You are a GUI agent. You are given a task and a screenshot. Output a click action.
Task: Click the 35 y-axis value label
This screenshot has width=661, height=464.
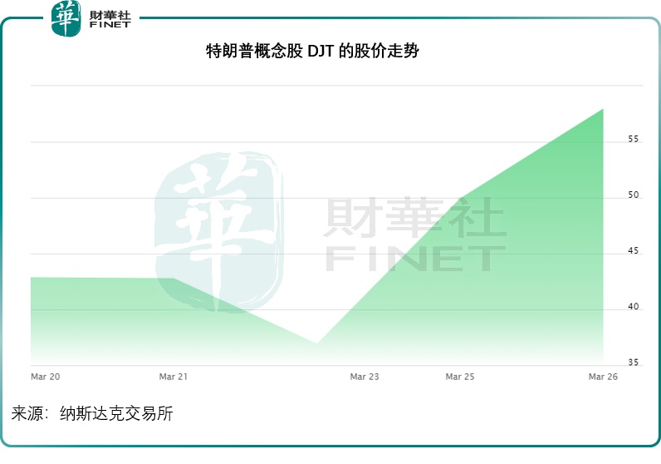[x=634, y=363]
